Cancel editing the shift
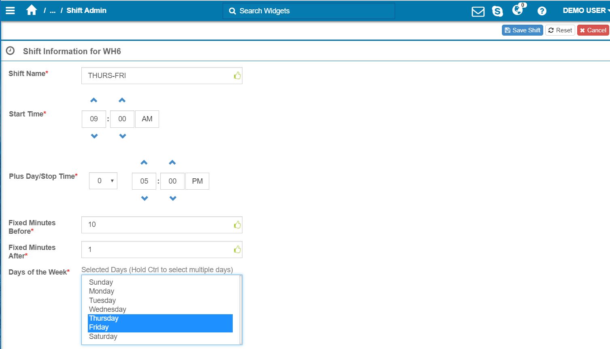Screen dimensions: 610x349 (593, 30)
